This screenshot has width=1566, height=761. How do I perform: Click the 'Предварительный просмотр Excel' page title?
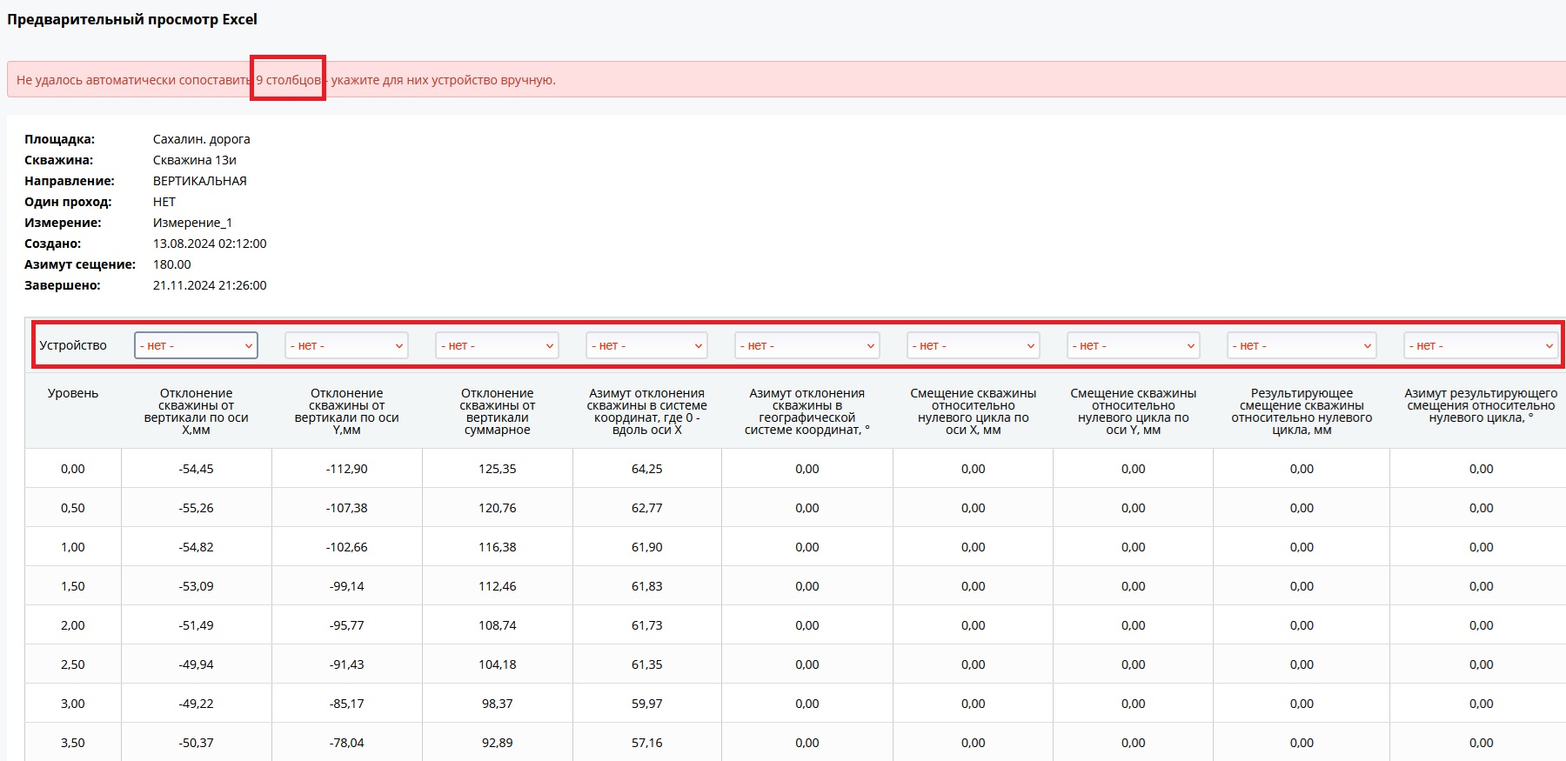click(132, 19)
